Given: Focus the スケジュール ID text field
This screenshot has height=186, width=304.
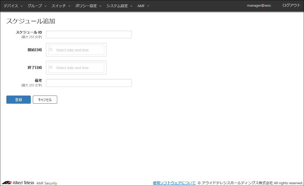Looking at the screenshot, I should pyautogui.click(x=89, y=35).
